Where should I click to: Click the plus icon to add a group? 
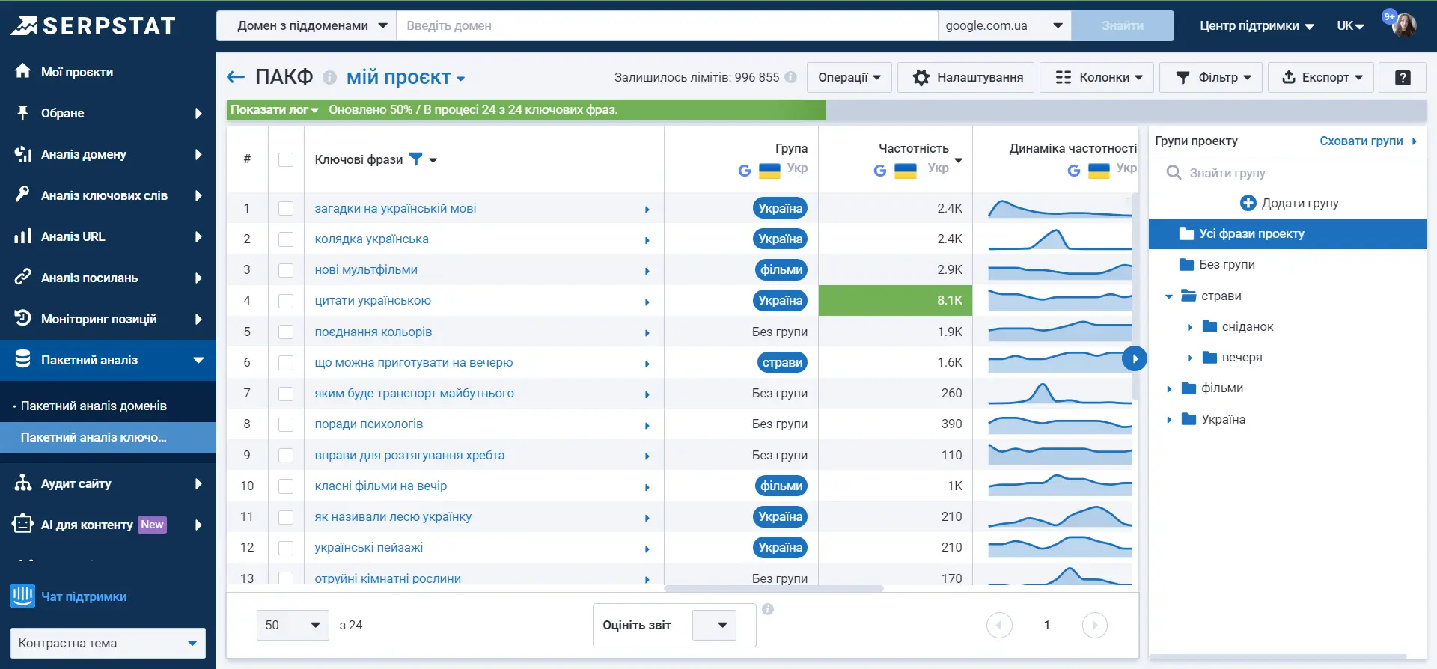(x=1248, y=203)
